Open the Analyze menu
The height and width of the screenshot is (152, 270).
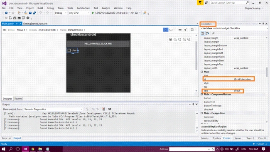point(106,8)
